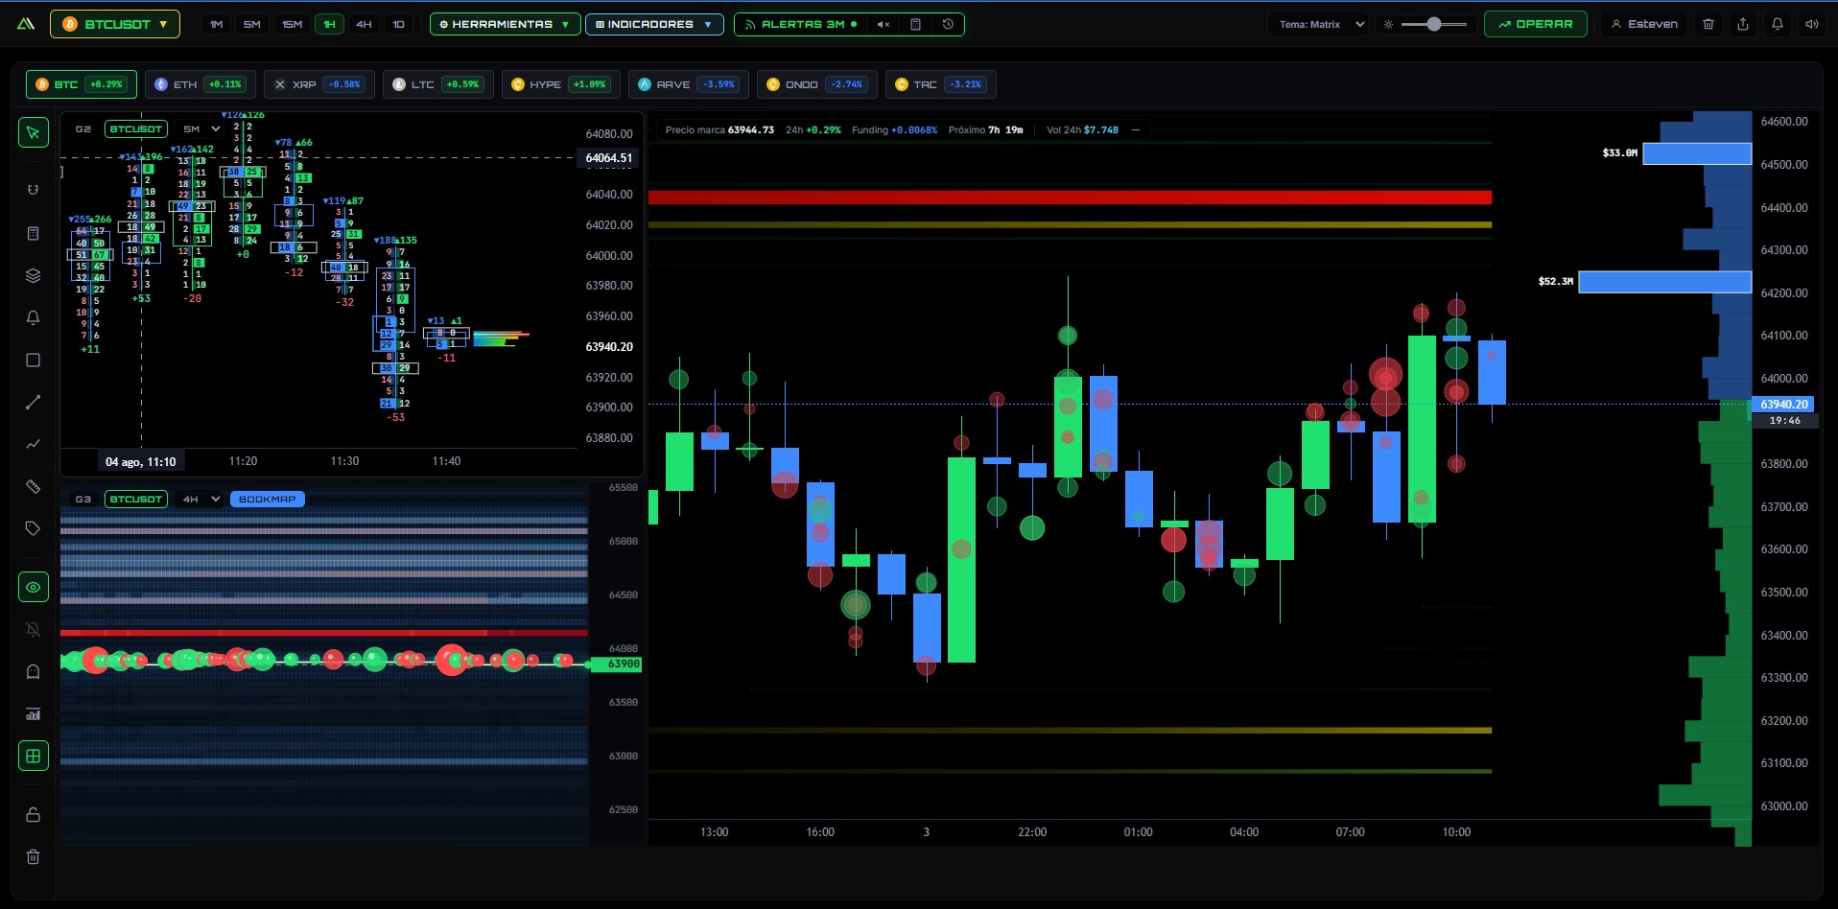The width and height of the screenshot is (1838, 909).
Task: Click the 04 ago, 11:10 time label
Action: point(141,462)
